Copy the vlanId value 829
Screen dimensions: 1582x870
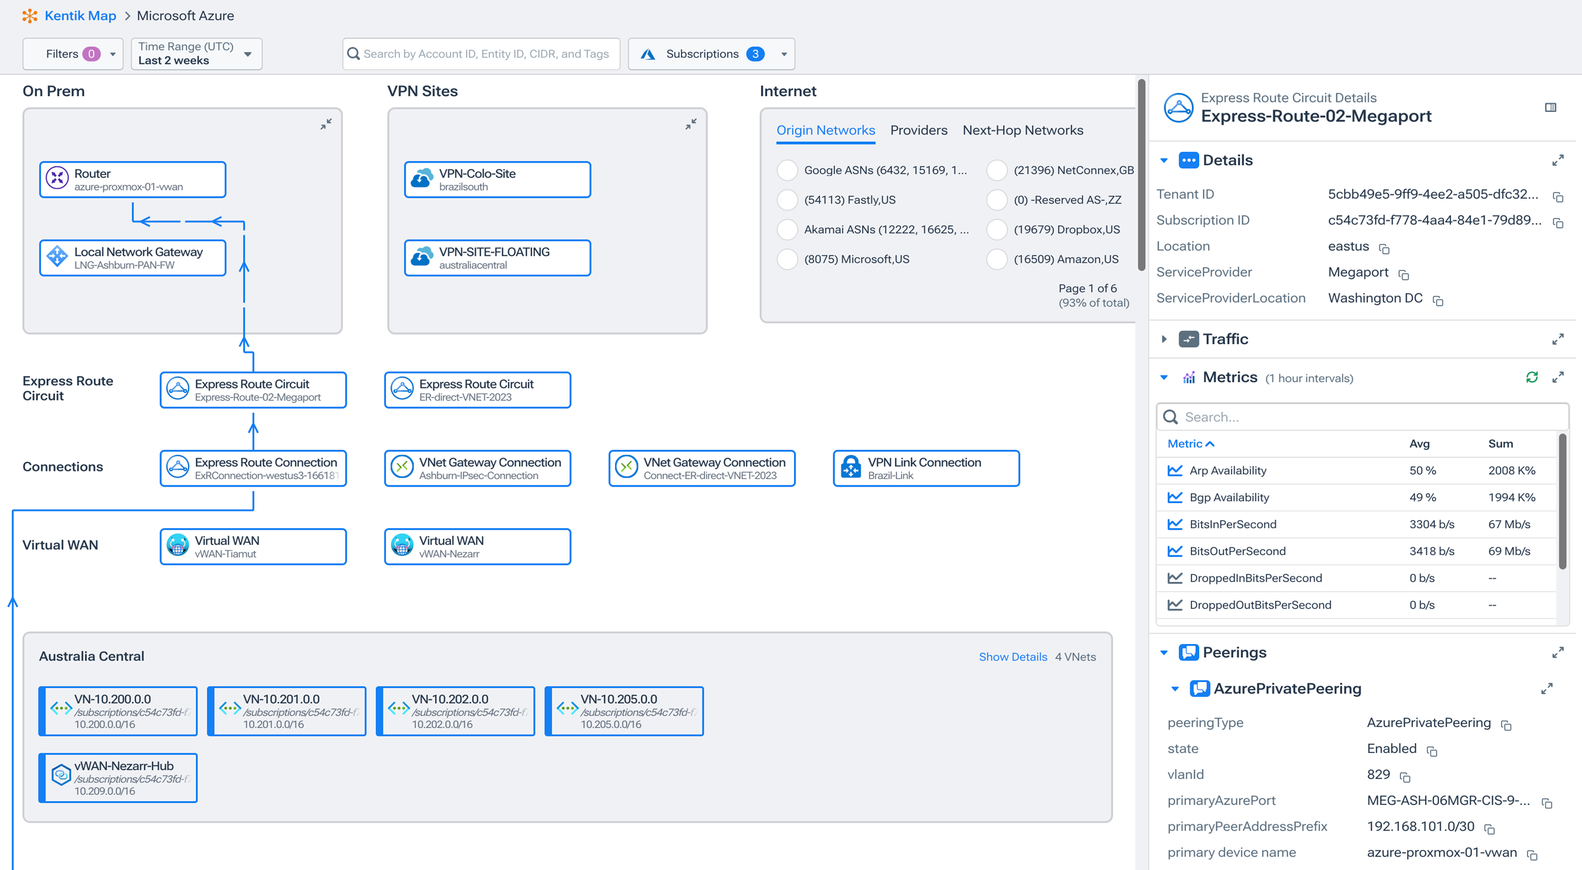pyautogui.click(x=1405, y=777)
